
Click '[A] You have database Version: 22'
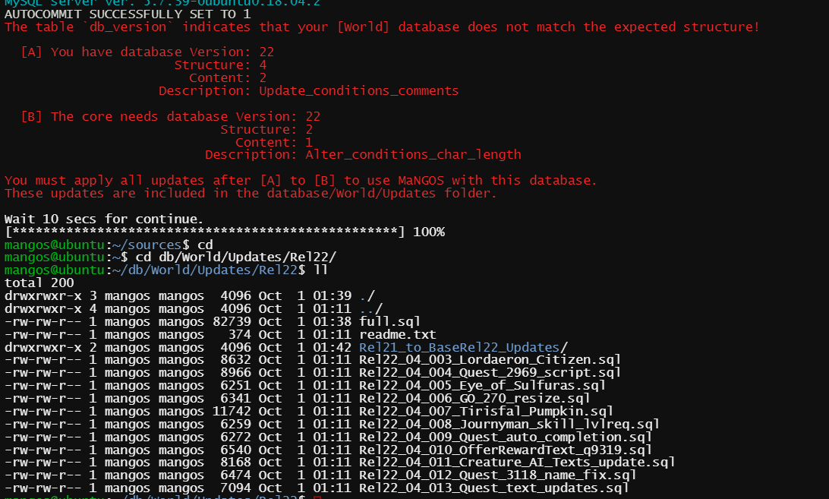pyautogui.click(x=147, y=52)
